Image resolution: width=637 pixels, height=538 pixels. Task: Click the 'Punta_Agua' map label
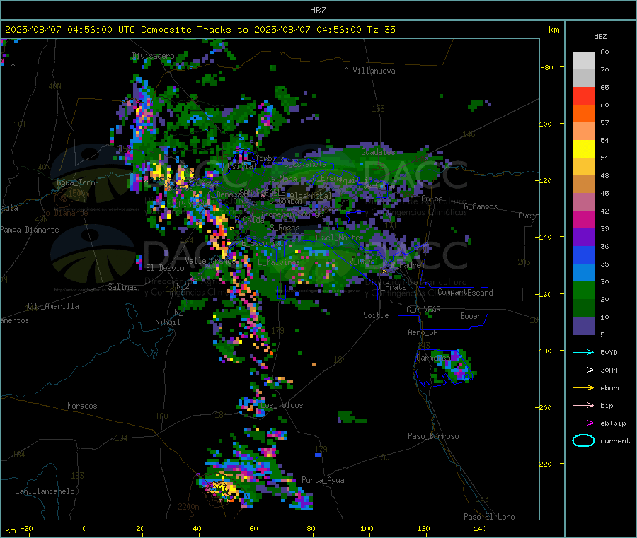[x=323, y=480]
